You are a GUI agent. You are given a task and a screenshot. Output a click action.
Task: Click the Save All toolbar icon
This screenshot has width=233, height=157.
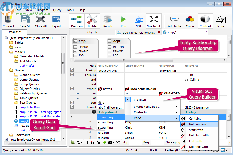coord(25,19)
